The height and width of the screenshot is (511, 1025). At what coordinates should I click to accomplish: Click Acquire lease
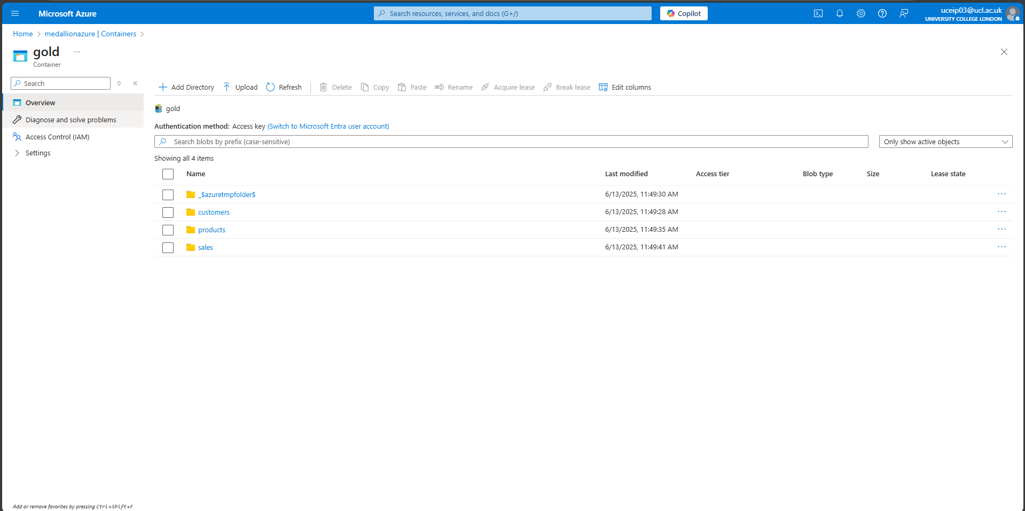click(508, 87)
